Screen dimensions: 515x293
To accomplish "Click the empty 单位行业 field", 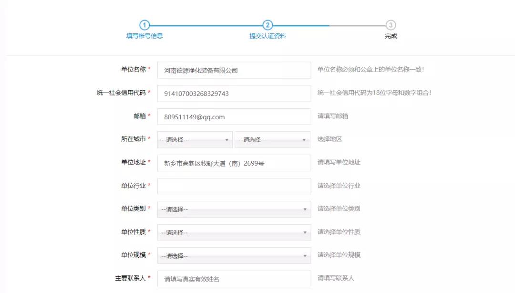I will click(x=234, y=186).
